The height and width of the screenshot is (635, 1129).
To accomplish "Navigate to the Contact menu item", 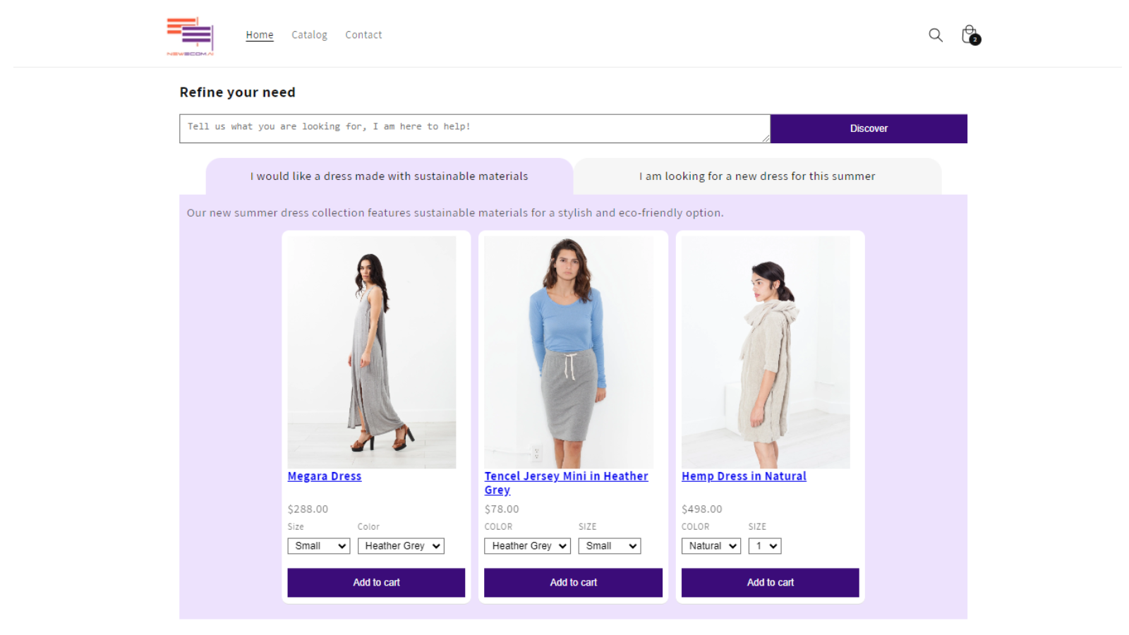I will [363, 35].
